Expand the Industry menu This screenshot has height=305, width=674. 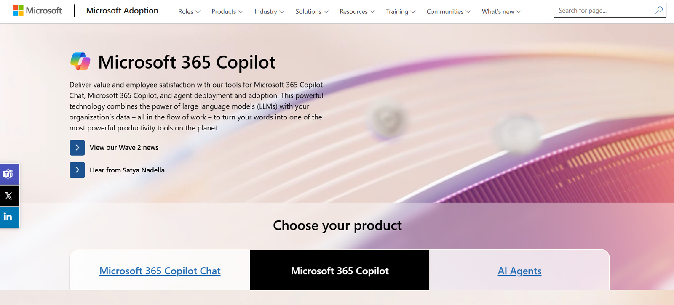(x=269, y=12)
